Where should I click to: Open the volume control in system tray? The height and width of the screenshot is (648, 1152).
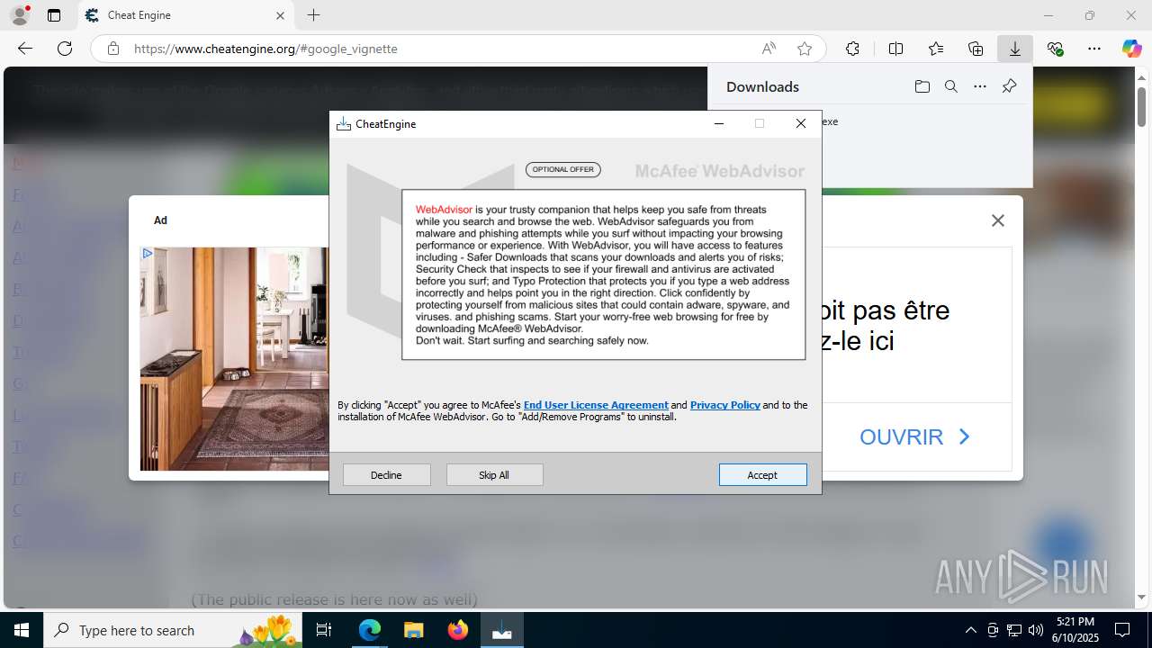(1035, 630)
